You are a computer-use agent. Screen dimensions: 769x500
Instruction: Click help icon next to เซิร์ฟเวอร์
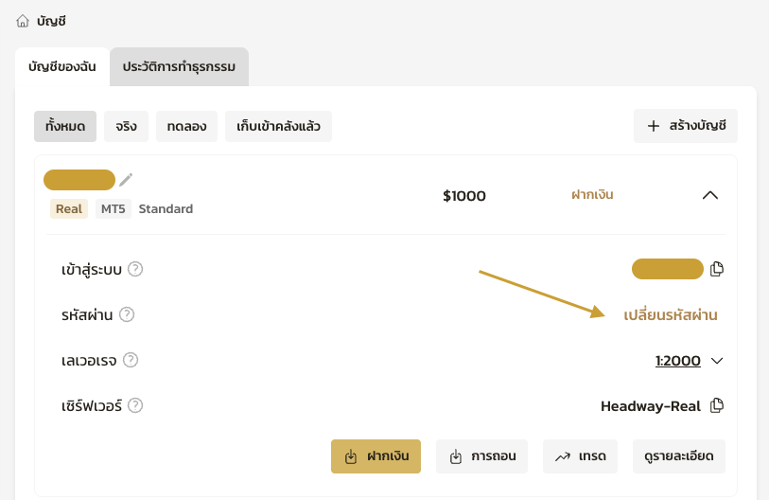135,405
